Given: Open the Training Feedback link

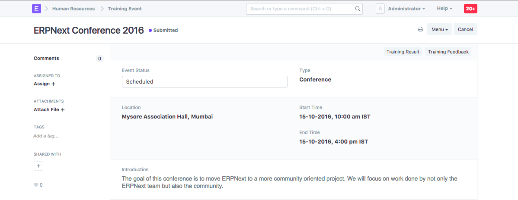Looking at the screenshot, I should tap(448, 52).
